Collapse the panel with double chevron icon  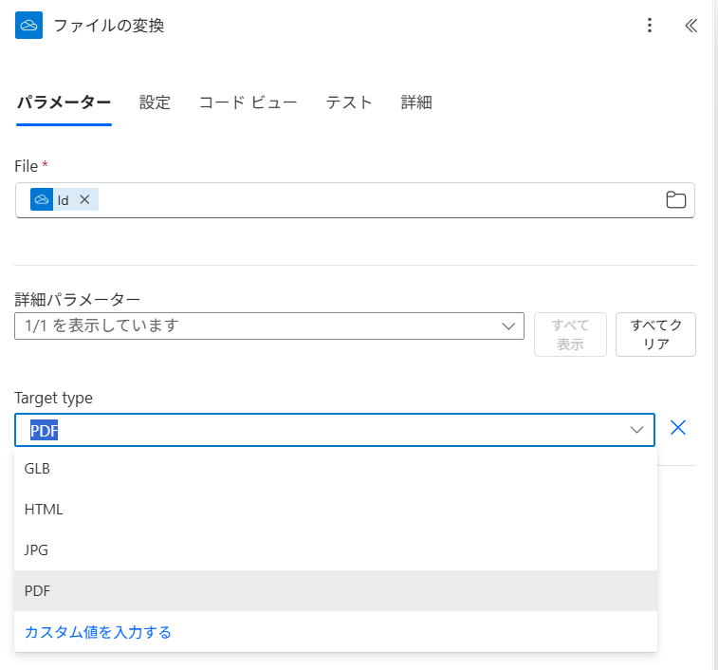point(690,26)
